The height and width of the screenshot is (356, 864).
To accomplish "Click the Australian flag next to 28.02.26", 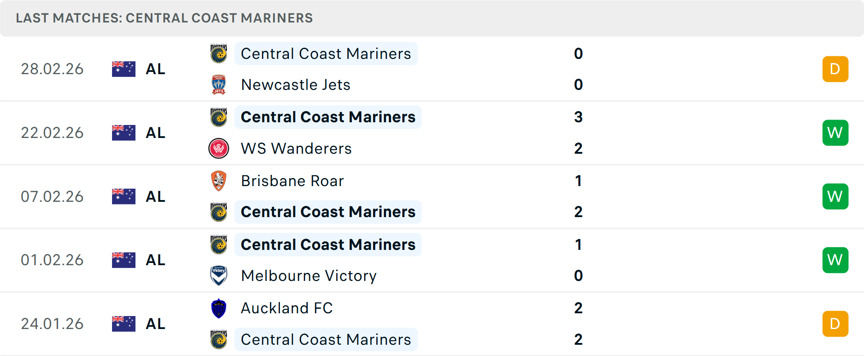I will tap(123, 68).
